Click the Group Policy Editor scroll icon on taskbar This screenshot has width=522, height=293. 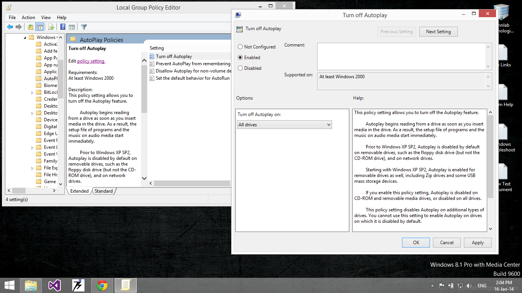125,285
